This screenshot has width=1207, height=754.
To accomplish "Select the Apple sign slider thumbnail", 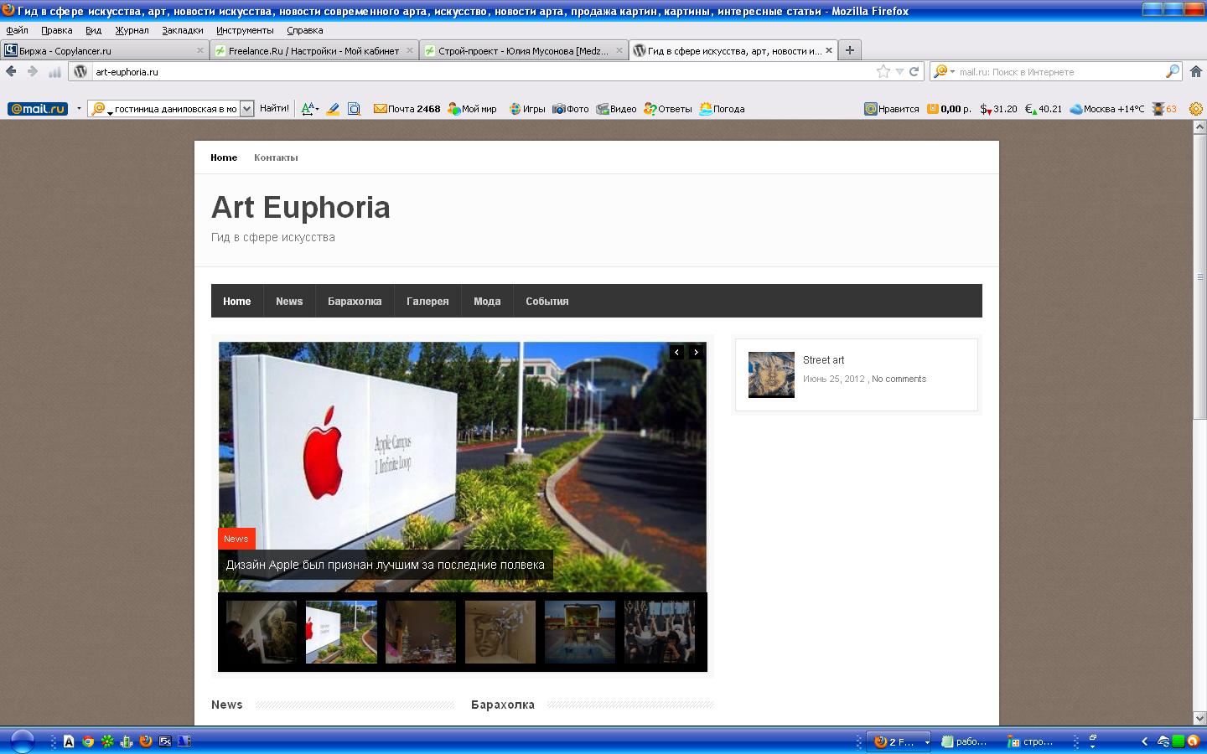I will click(341, 632).
